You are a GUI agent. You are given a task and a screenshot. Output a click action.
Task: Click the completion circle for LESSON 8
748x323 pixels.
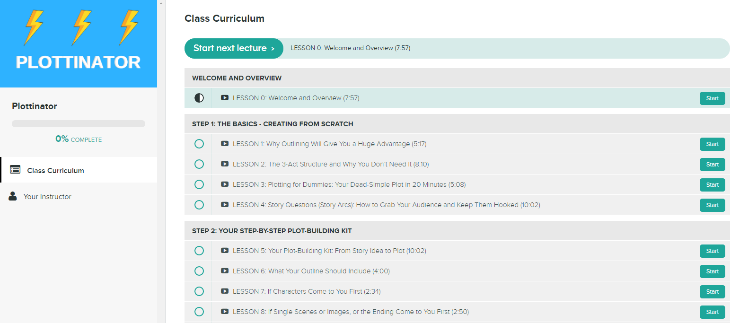pos(199,312)
